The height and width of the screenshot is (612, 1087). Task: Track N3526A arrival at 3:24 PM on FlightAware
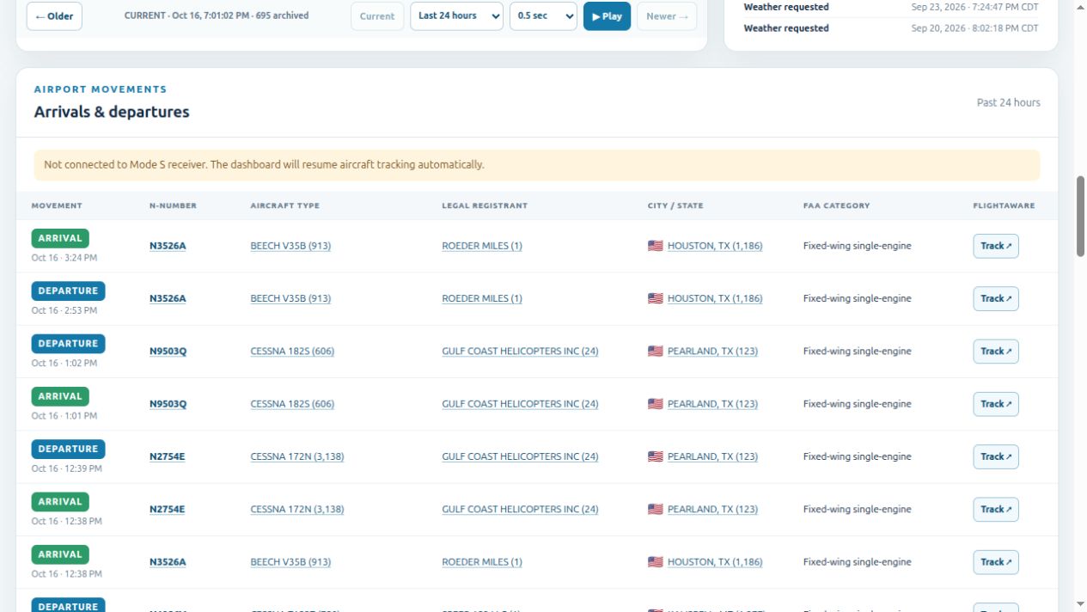click(996, 246)
